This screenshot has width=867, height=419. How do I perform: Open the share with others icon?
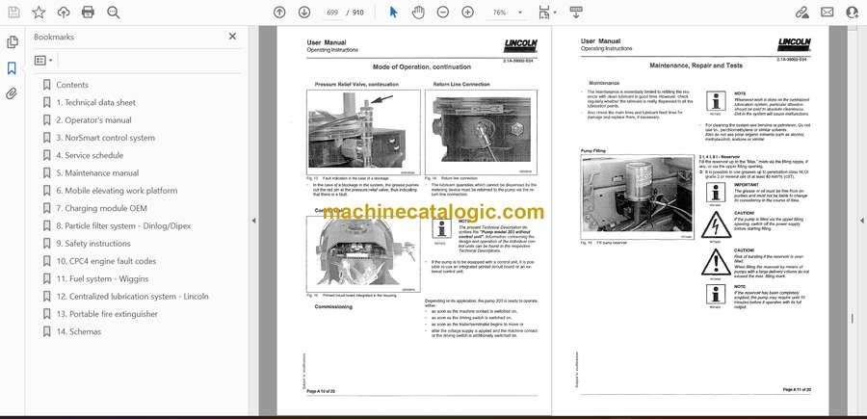click(x=853, y=13)
